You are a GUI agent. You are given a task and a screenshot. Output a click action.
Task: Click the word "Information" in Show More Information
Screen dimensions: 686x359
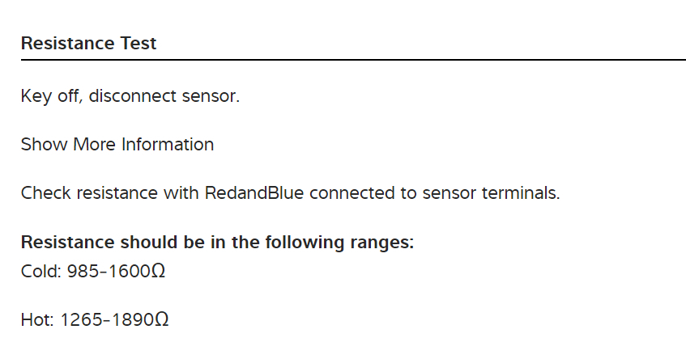tap(168, 145)
